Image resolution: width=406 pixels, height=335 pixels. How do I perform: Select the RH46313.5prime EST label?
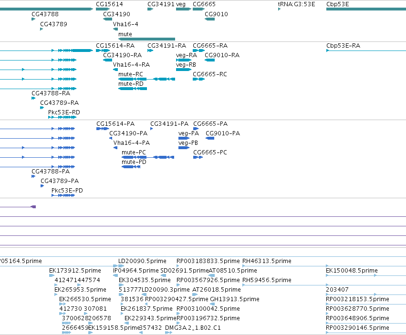tap(267, 261)
